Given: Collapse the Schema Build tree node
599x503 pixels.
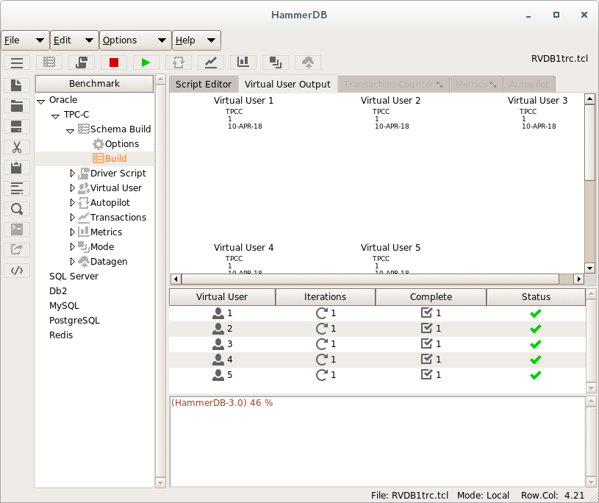Looking at the screenshot, I should [x=70, y=131].
